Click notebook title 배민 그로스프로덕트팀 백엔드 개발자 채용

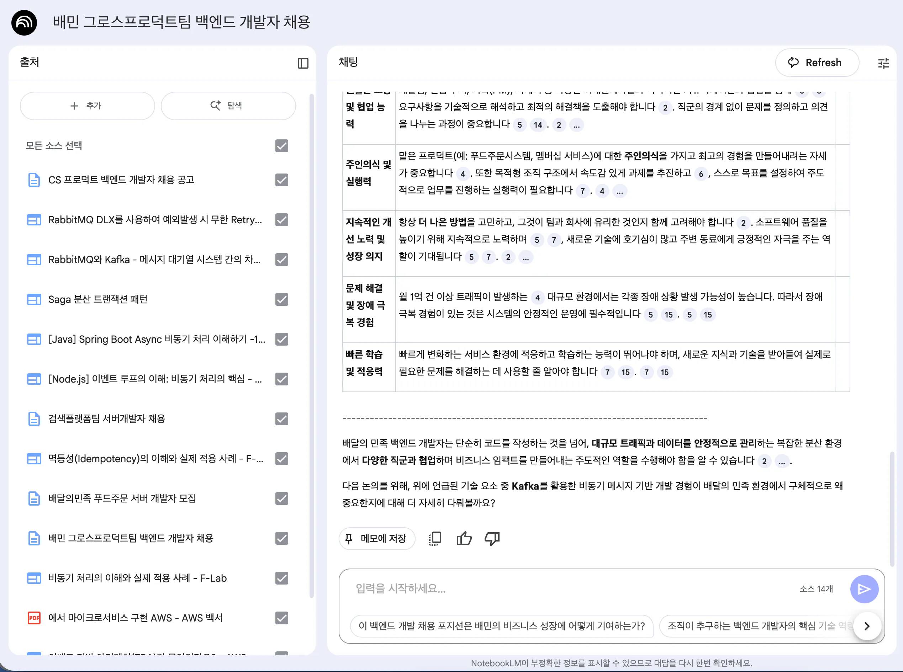tap(181, 22)
